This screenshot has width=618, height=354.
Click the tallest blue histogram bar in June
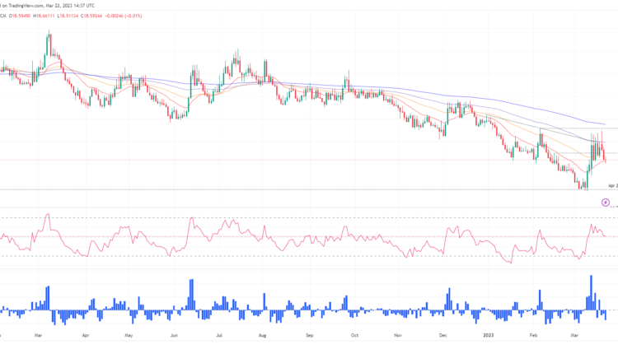pyautogui.click(x=191, y=293)
